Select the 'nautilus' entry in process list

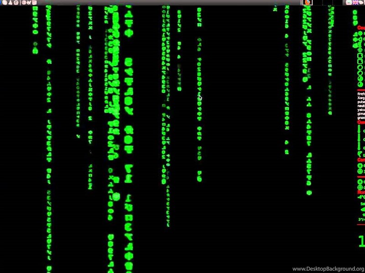pyautogui.click(x=361, y=106)
